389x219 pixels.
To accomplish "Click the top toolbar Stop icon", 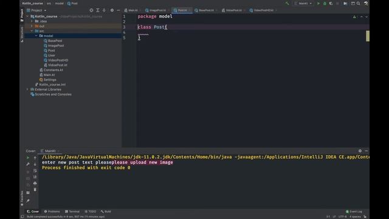I will tap(337, 4).
